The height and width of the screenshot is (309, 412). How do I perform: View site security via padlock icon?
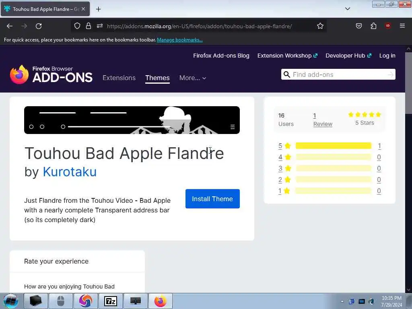[x=89, y=26]
